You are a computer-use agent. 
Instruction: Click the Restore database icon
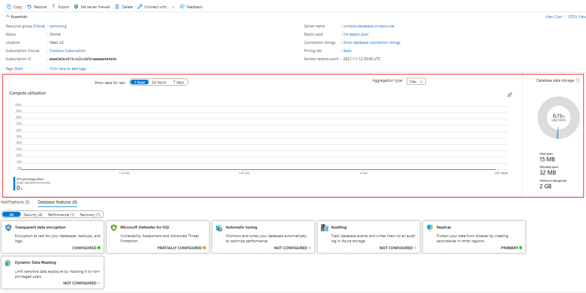point(29,7)
